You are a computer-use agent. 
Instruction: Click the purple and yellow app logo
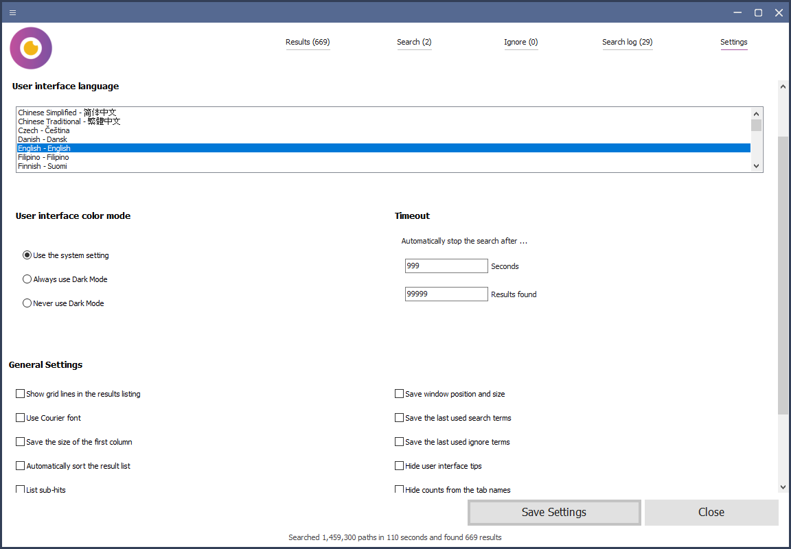point(31,48)
